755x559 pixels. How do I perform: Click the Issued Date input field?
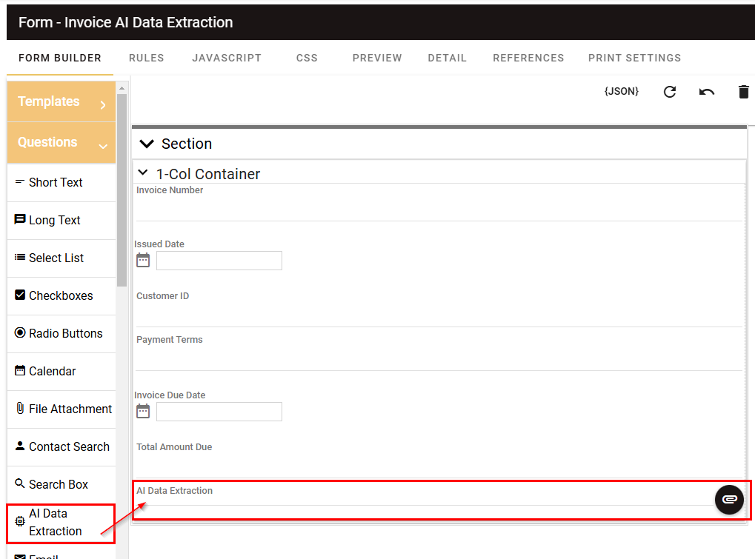pyautogui.click(x=219, y=260)
